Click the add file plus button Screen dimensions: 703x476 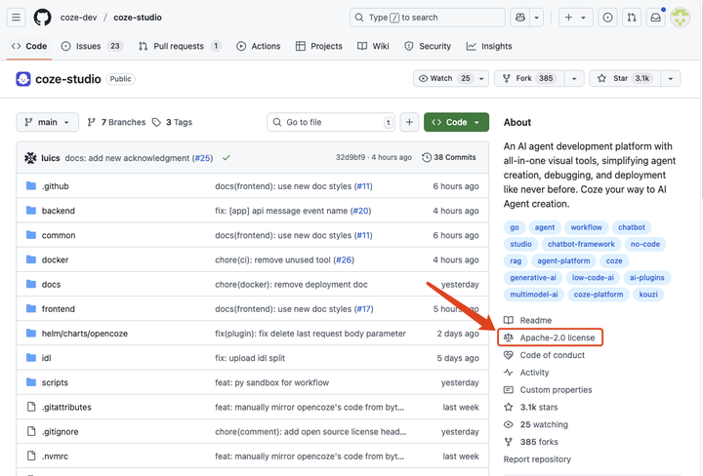click(409, 122)
